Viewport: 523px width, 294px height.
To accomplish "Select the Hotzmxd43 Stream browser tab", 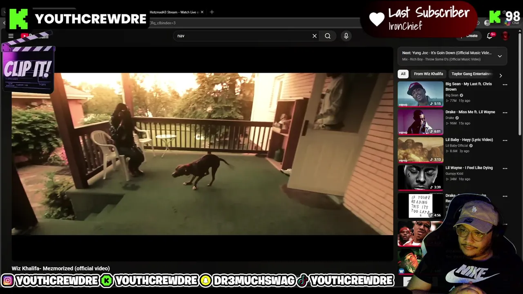I will point(174,12).
